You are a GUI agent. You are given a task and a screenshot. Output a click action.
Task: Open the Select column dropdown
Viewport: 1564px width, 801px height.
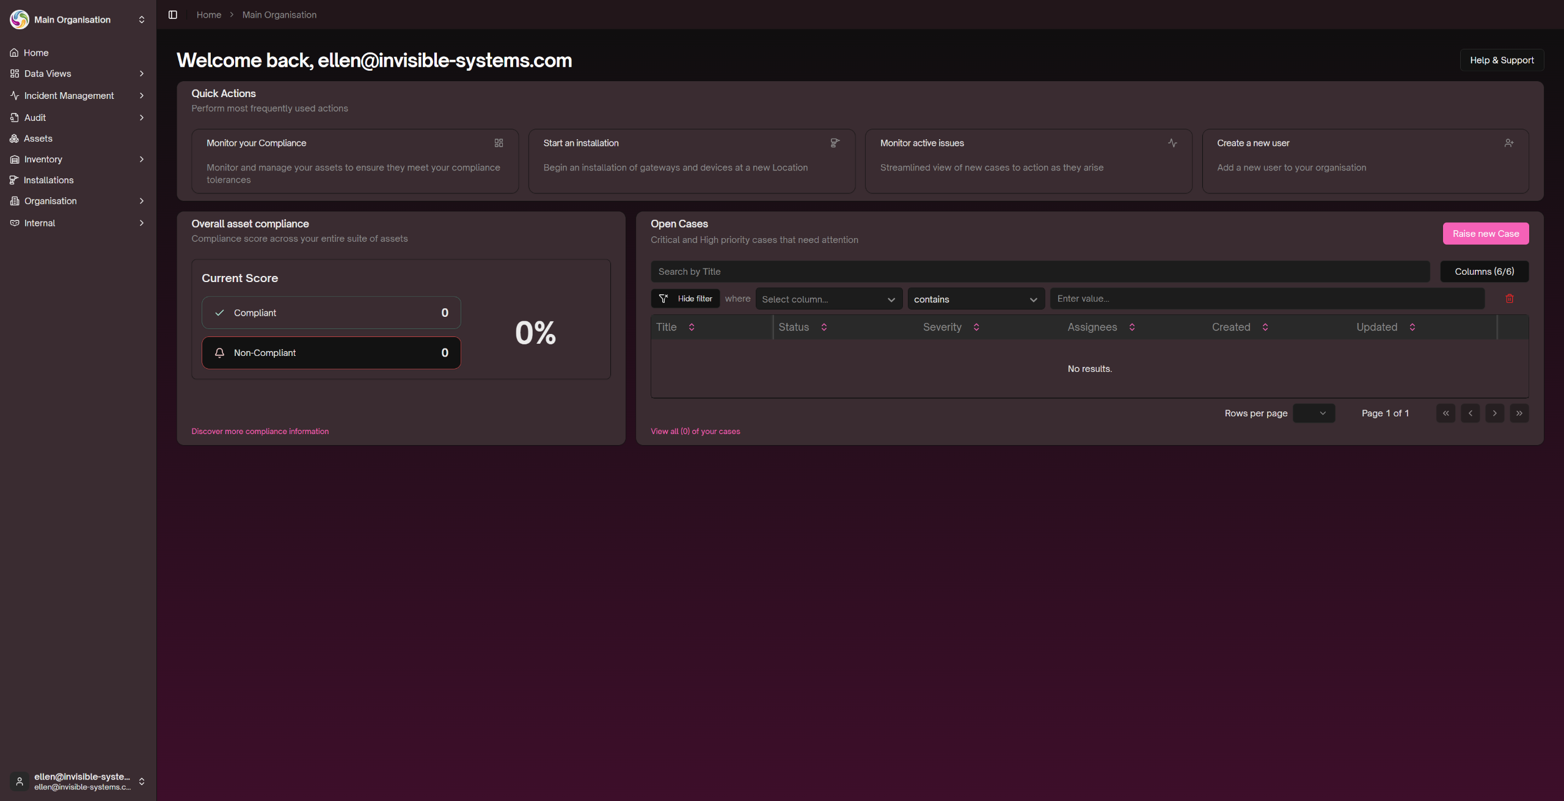[x=828, y=299]
